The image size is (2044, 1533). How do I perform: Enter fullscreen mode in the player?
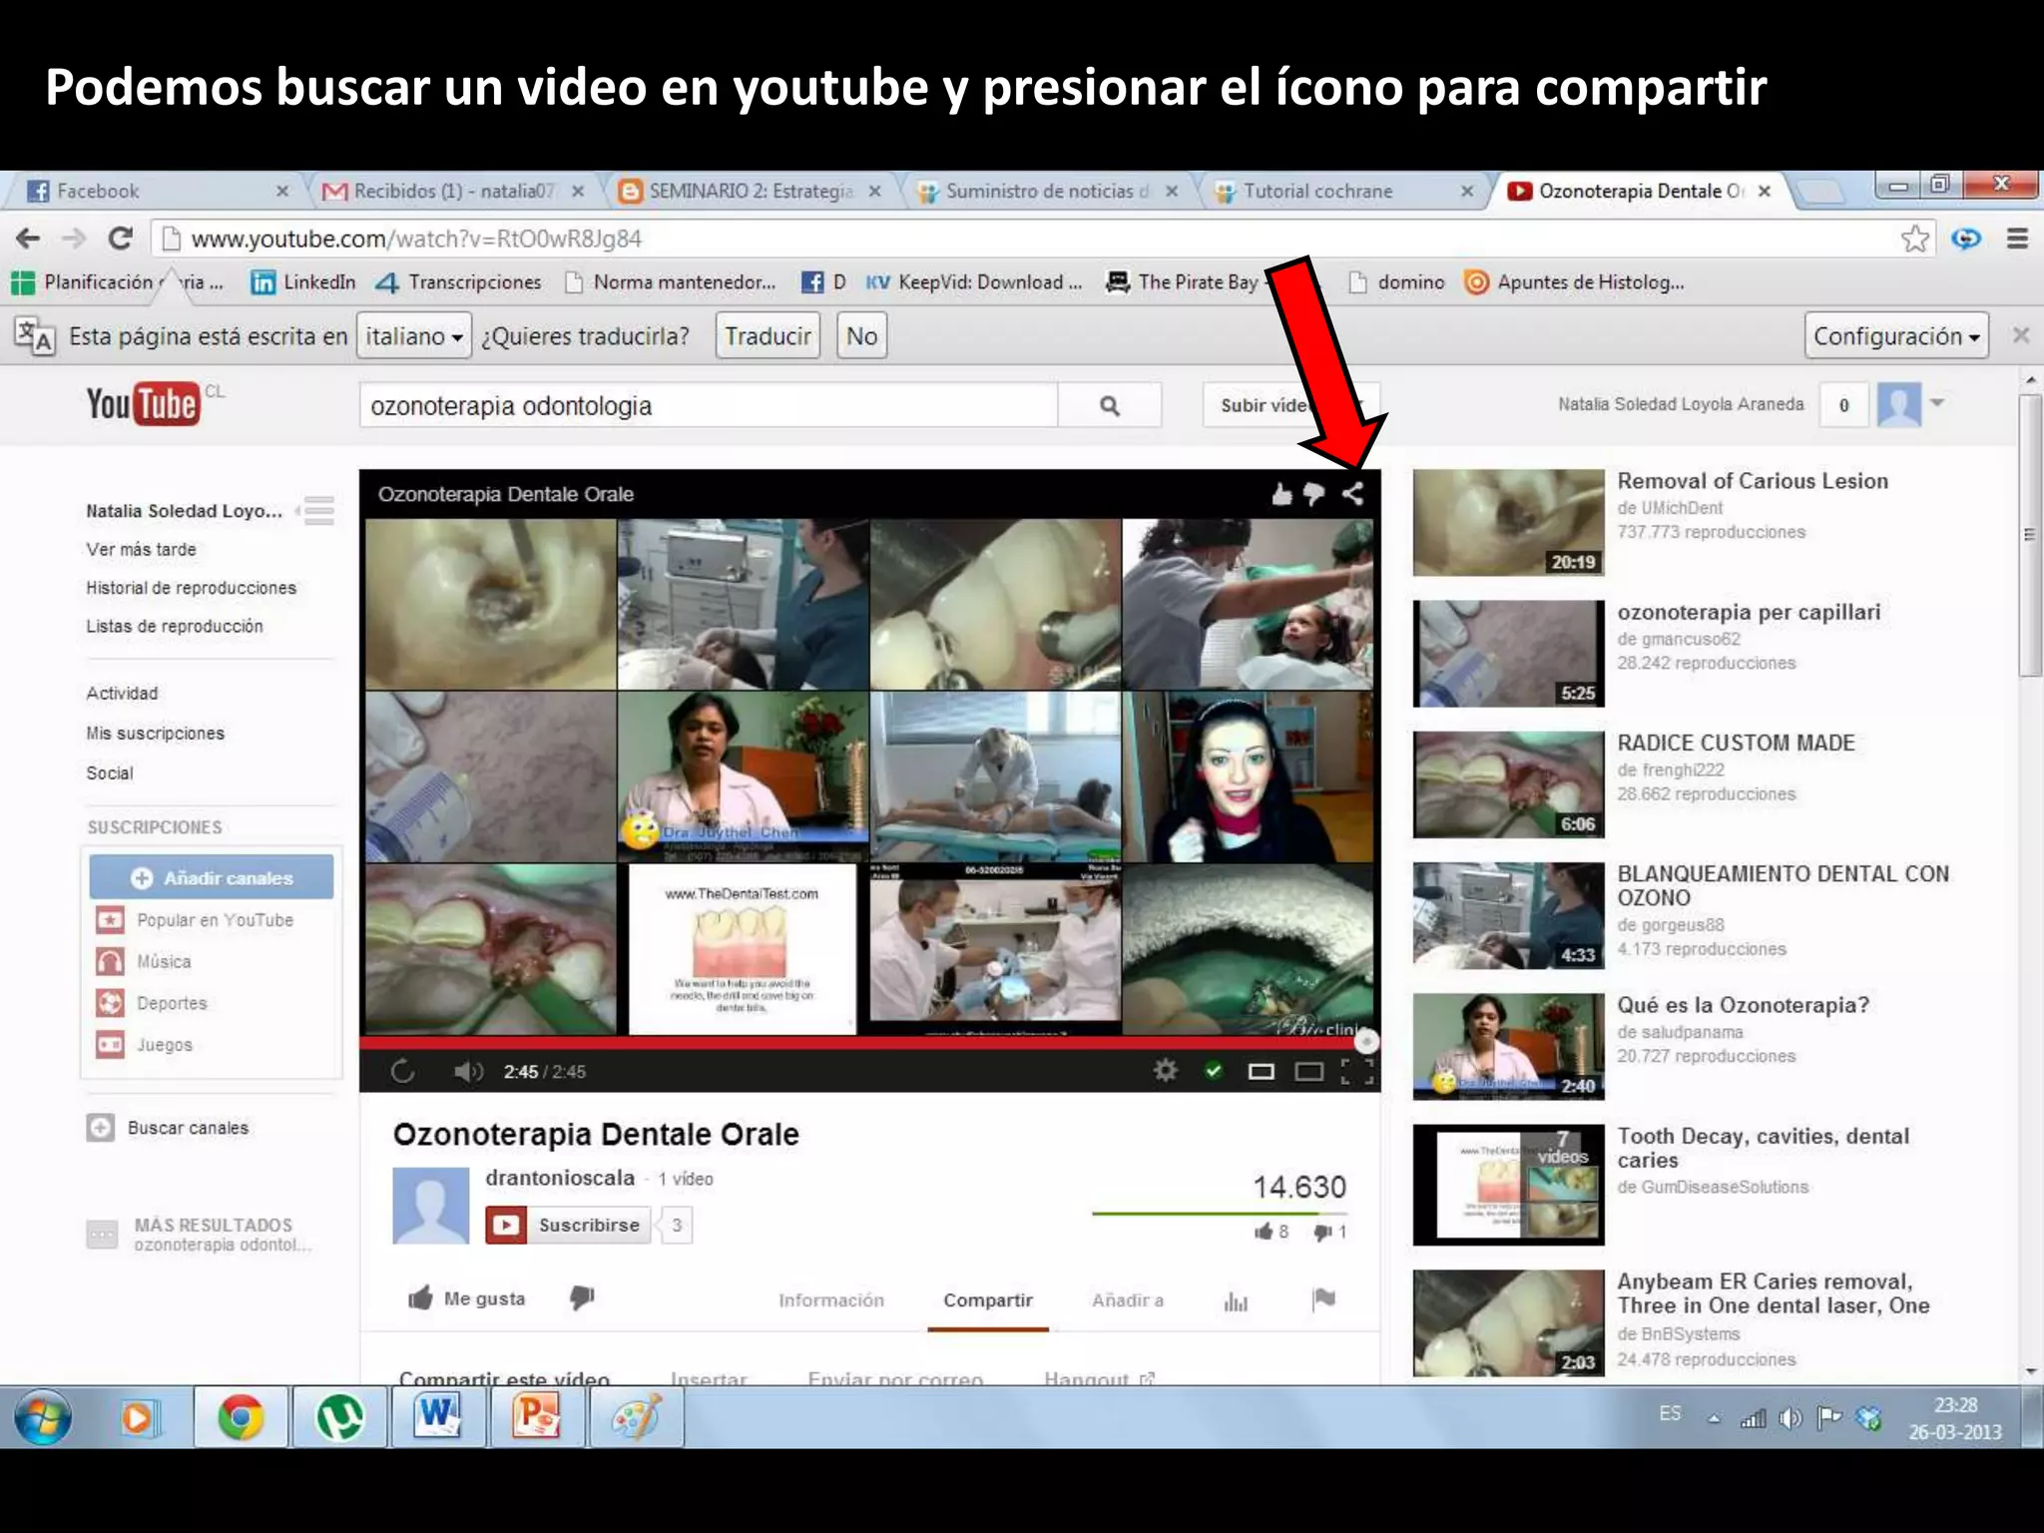pyautogui.click(x=1356, y=1071)
